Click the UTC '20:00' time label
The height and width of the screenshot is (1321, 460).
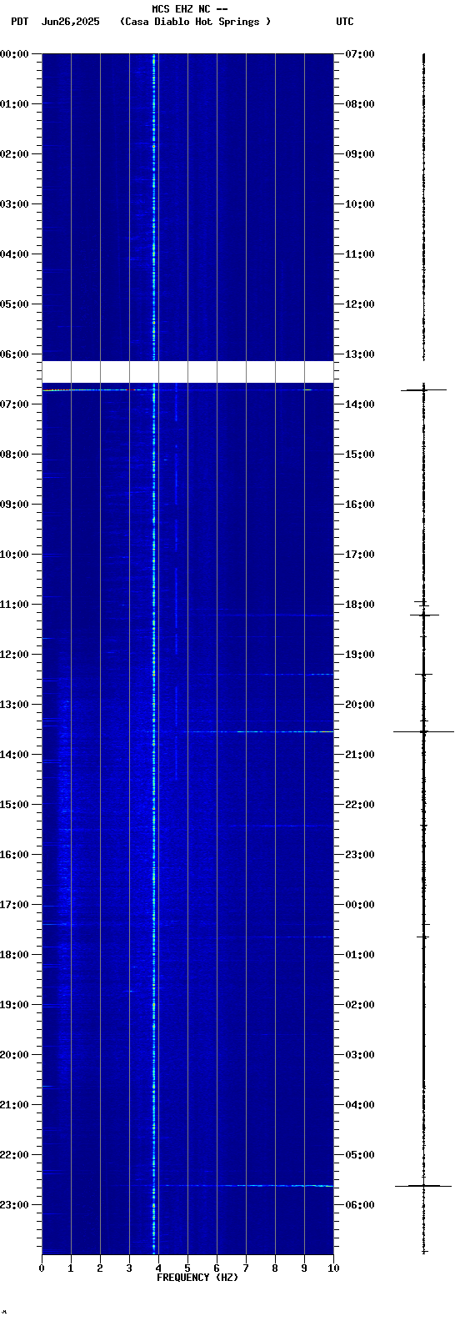[360, 705]
